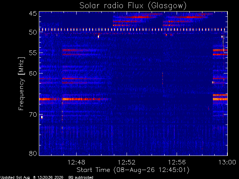This screenshot has width=239, height=179.
Task: Click the 'Start Time' axis caption
Action: tap(93, 170)
